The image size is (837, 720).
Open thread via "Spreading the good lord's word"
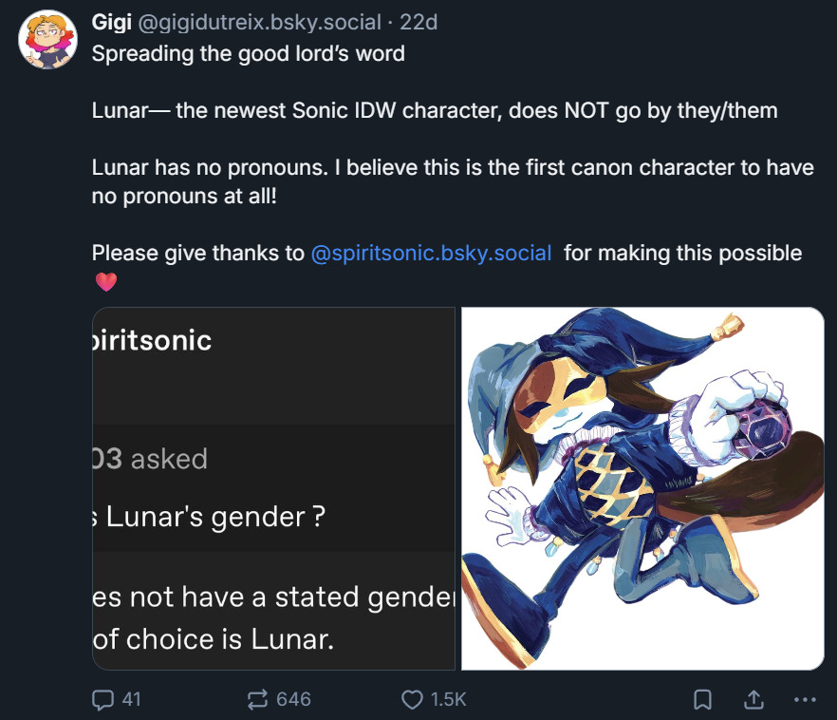(x=249, y=54)
